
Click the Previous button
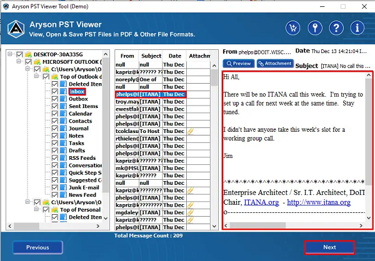point(37,247)
